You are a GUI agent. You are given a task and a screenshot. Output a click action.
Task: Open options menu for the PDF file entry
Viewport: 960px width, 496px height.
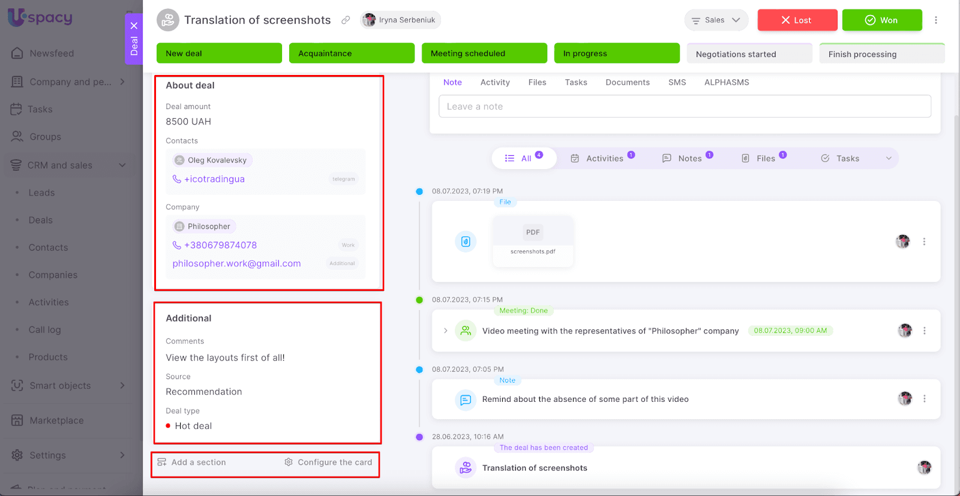pyautogui.click(x=924, y=242)
